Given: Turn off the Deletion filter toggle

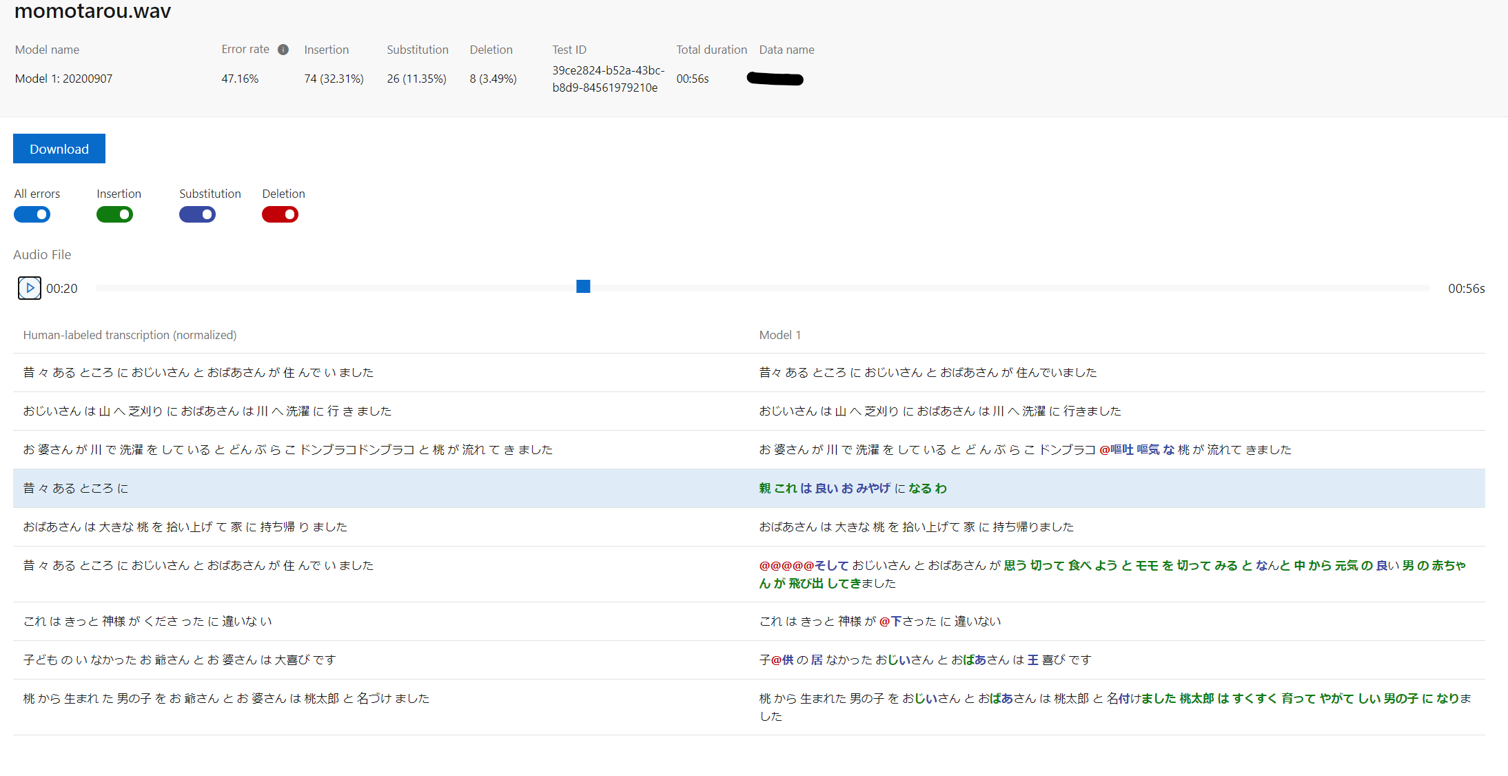Looking at the screenshot, I should [x=280, y=214].
